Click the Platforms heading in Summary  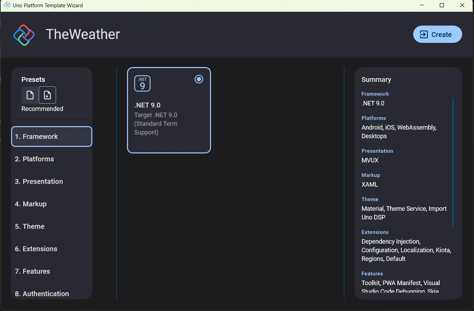tap(374, 118)
